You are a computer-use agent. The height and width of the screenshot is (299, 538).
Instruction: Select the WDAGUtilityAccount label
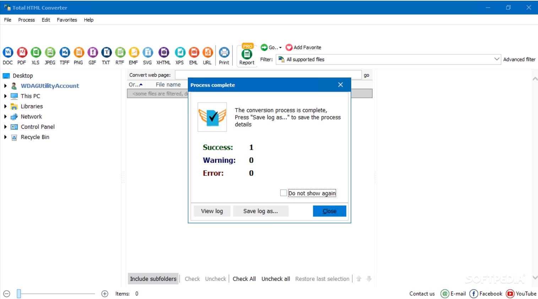50,86
